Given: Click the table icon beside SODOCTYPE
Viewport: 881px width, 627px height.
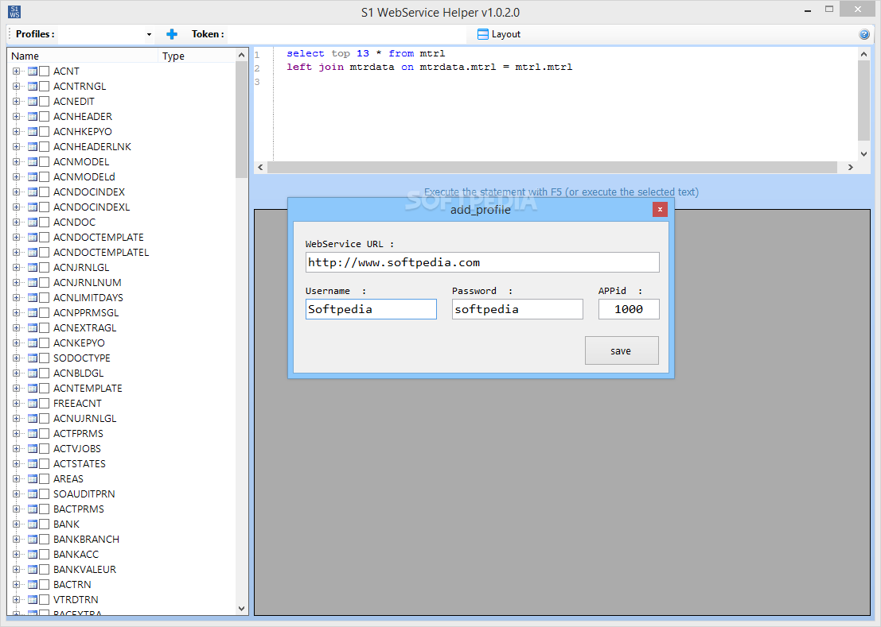Looking at the screenshot, I should 33,358.
